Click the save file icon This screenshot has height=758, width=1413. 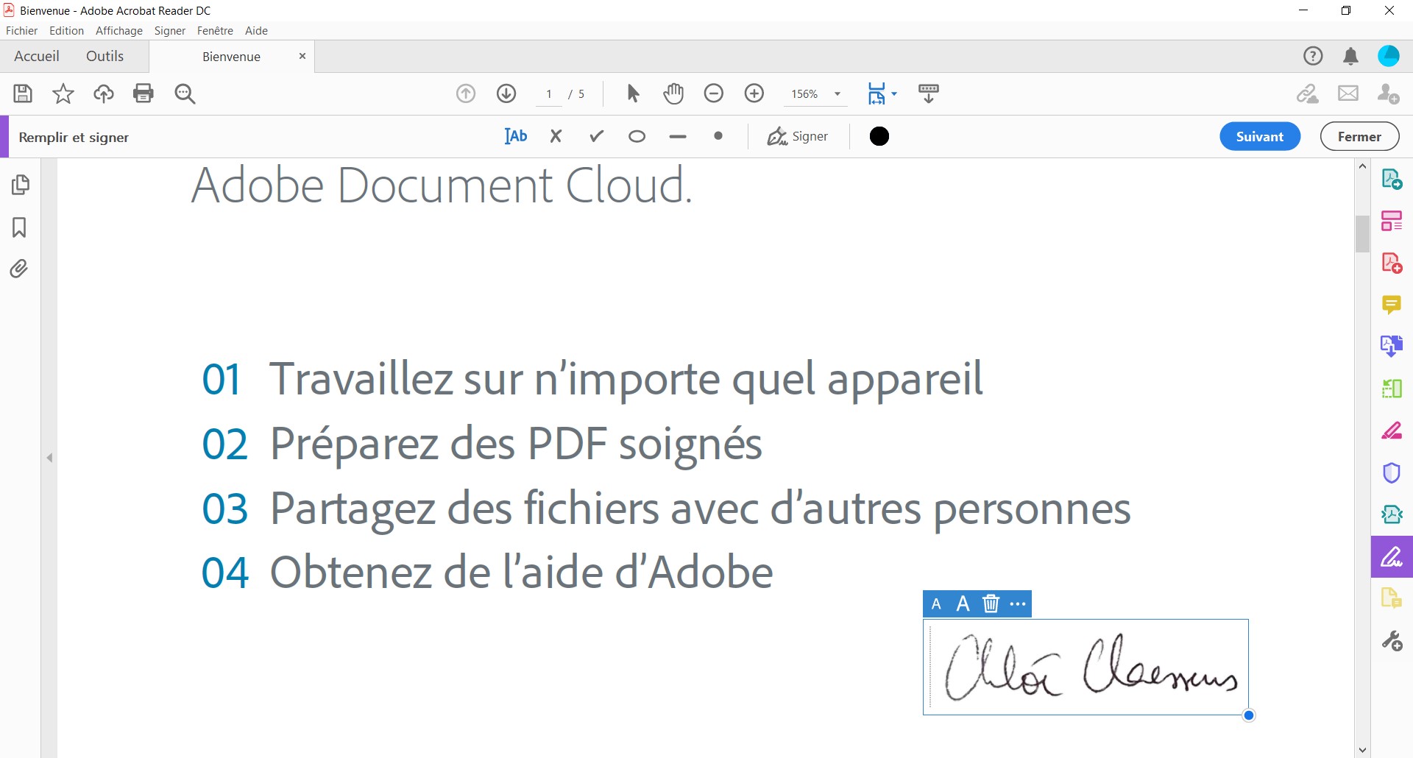click(23, 93)
